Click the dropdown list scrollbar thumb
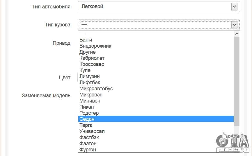This screenshot has width=252, height=156. (237, 81)
